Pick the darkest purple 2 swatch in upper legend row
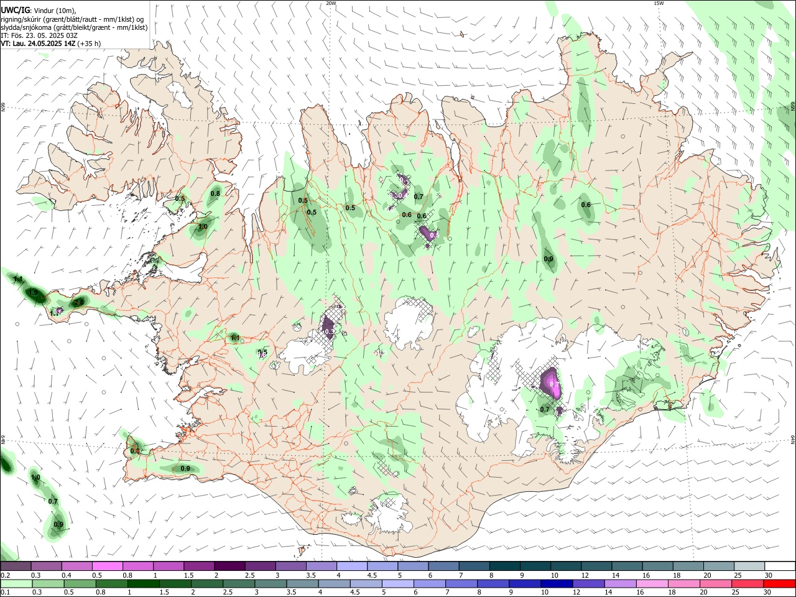Image resolution: width=796 pixels, height=597 pixels. [229, 567]
